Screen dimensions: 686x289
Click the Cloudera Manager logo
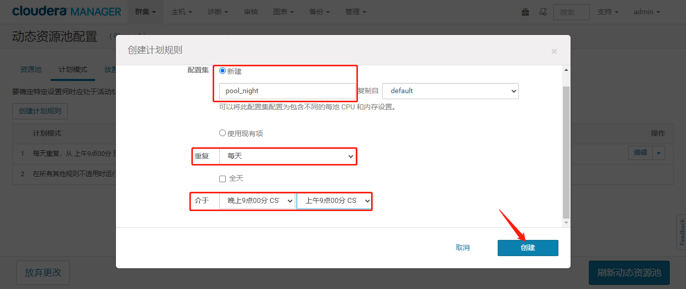click(67, 12)
